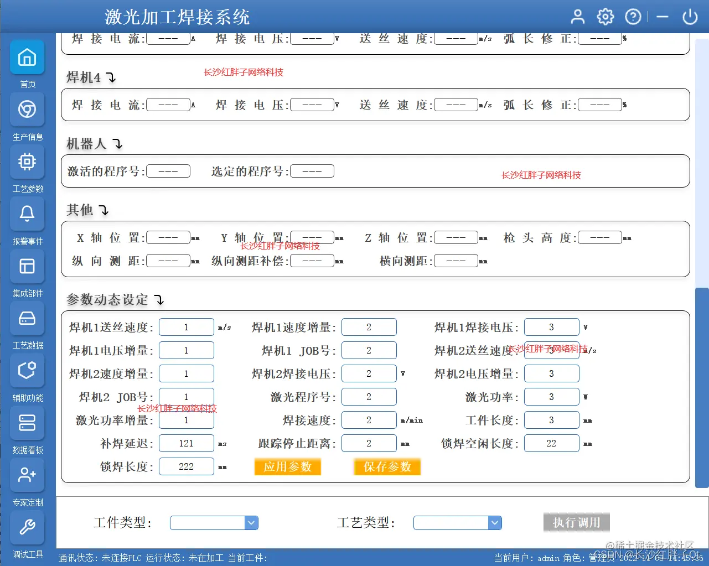Click the 跟踪停止距离 input field
Image resolution: width=709 pixels, height=566 pixels.
pyautogui.click(x=369, y=443)
